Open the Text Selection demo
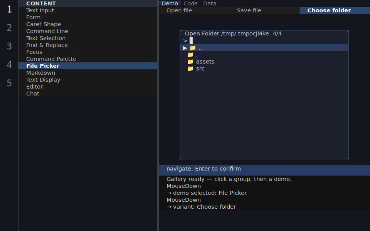The width and height of the screenshot is (370, 231). pos(88,38)
